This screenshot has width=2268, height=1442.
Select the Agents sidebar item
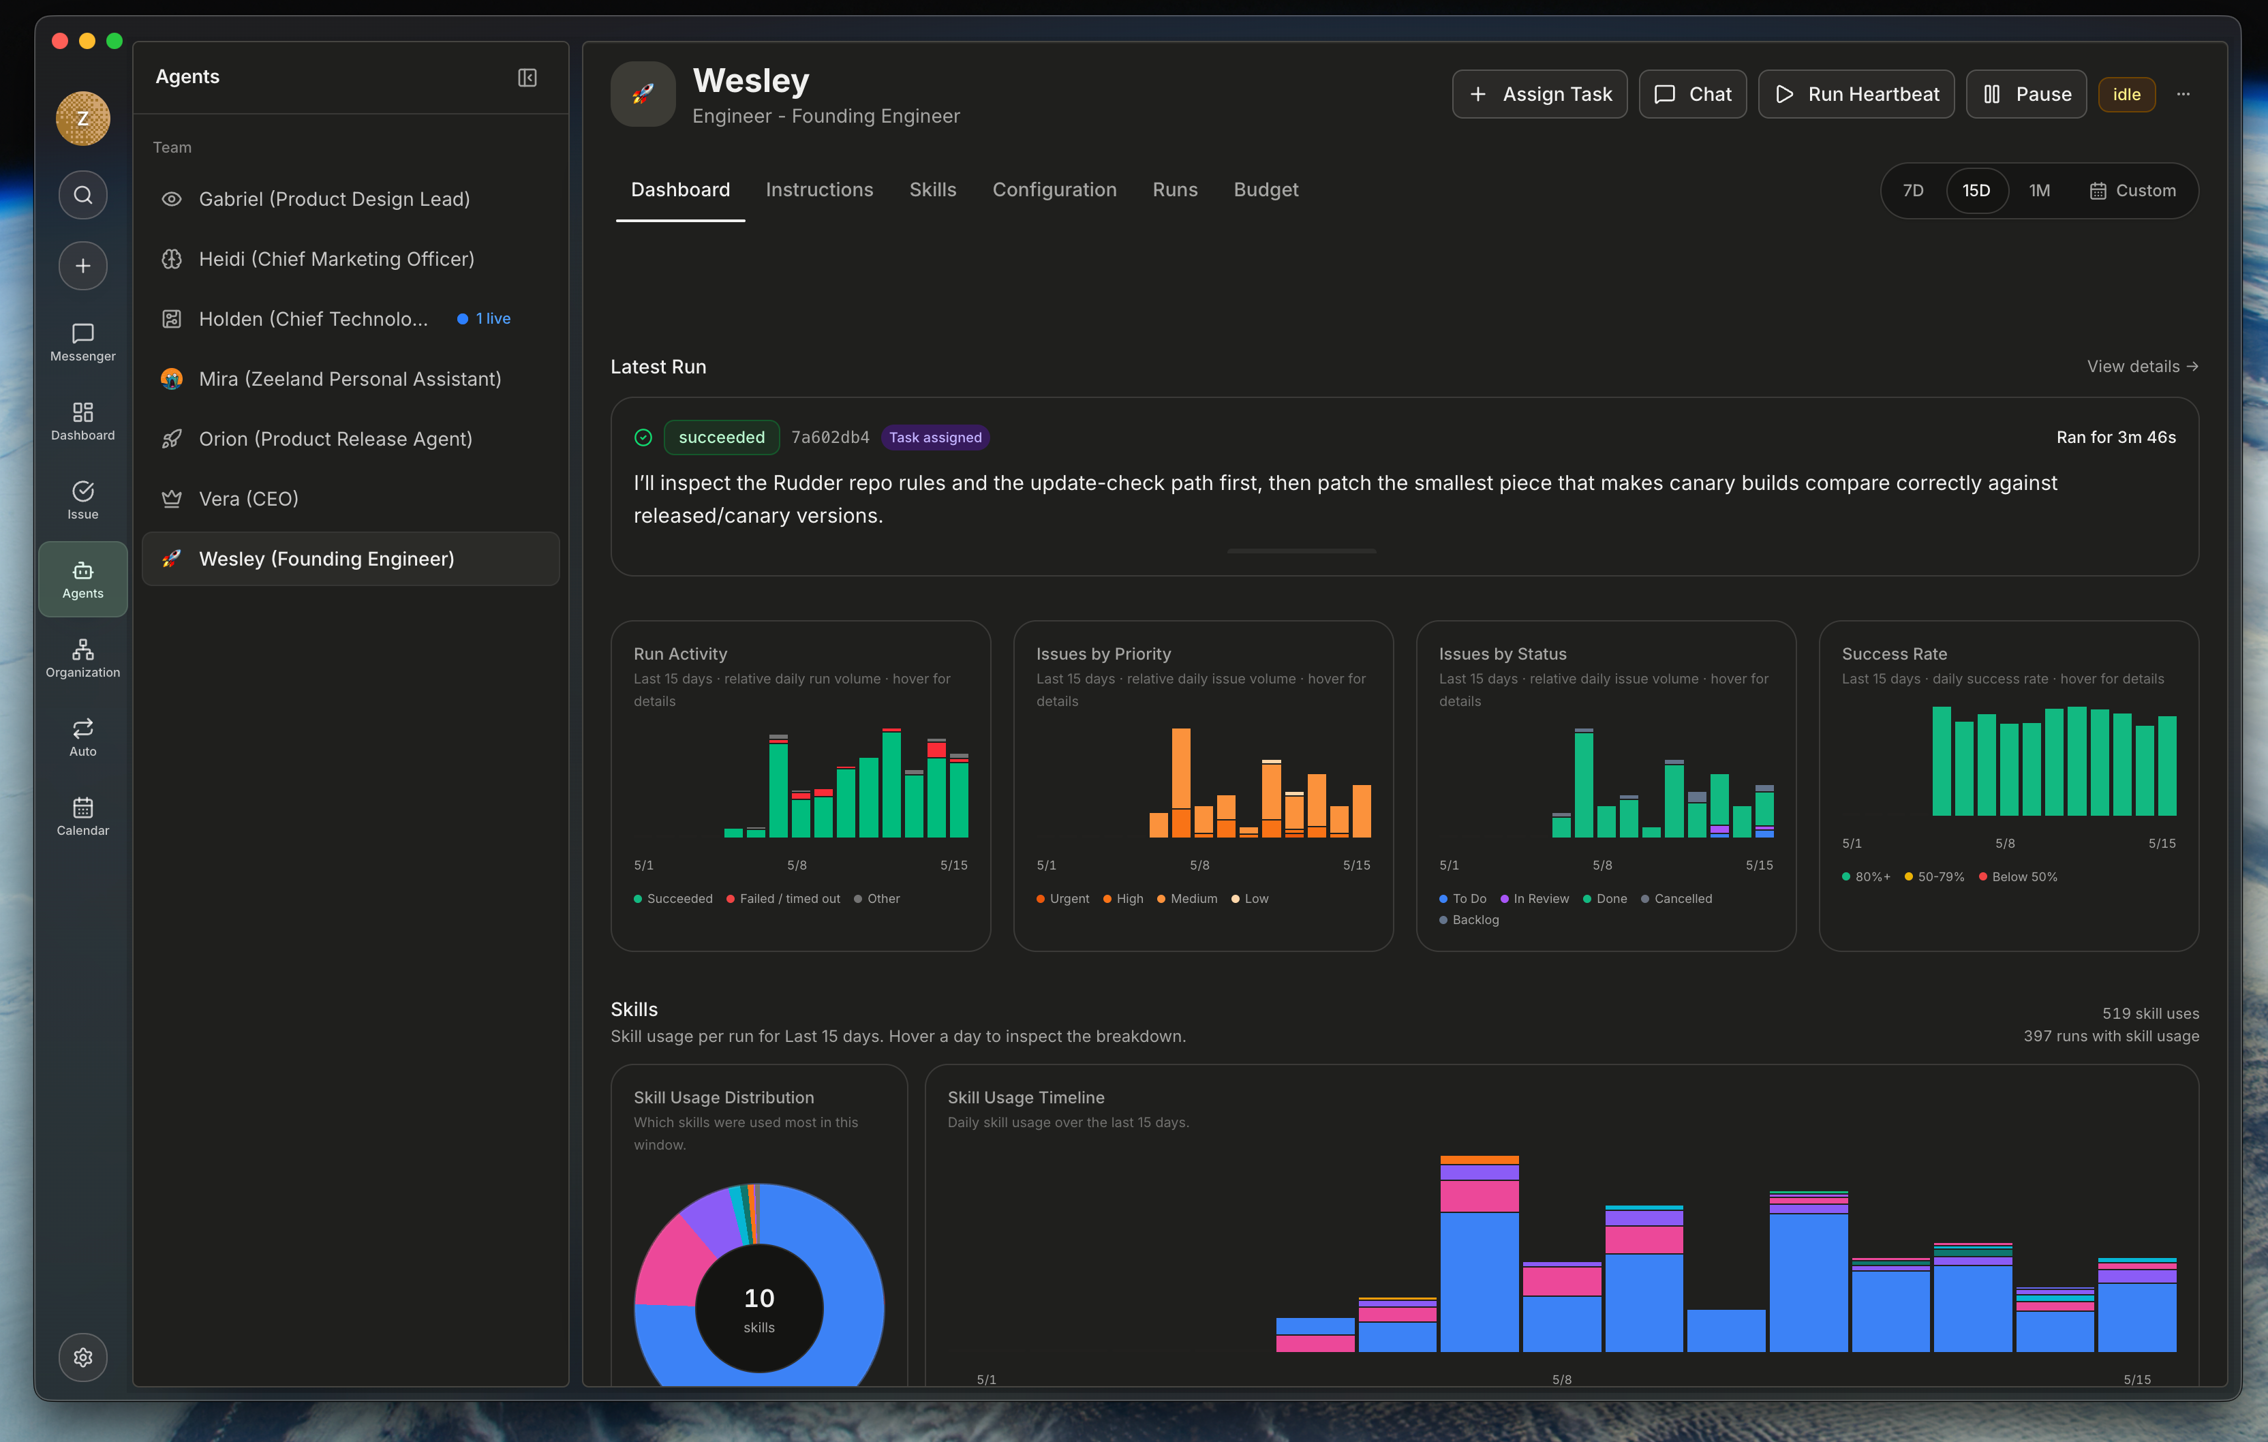coord(83,579)
